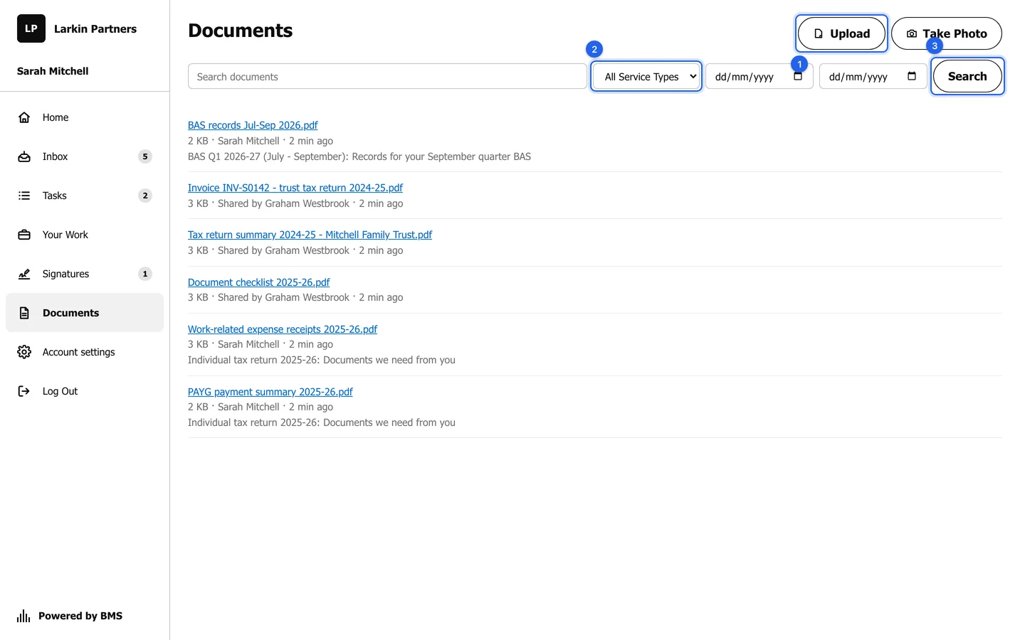
Task: Click the Log Out arrow icon
Action: (24, 391)
